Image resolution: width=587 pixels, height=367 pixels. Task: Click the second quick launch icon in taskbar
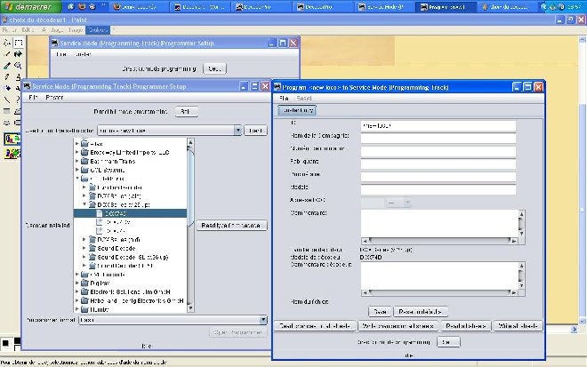[x=82, y=7]
